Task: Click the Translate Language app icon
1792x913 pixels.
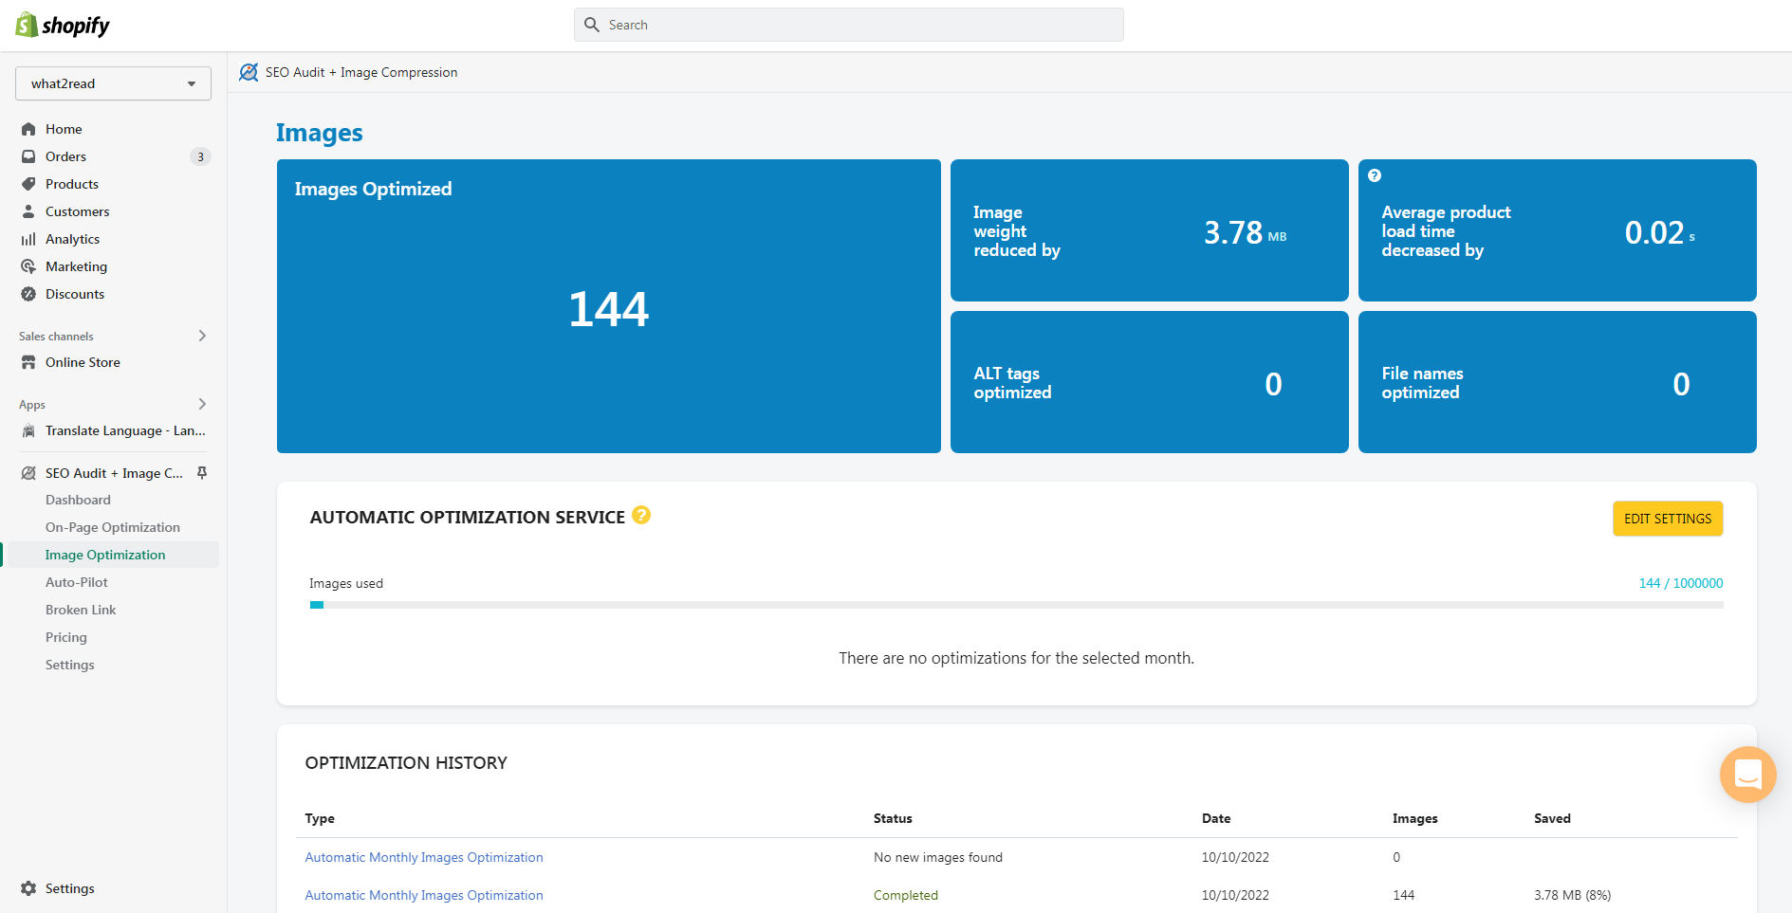Action: 28,430
